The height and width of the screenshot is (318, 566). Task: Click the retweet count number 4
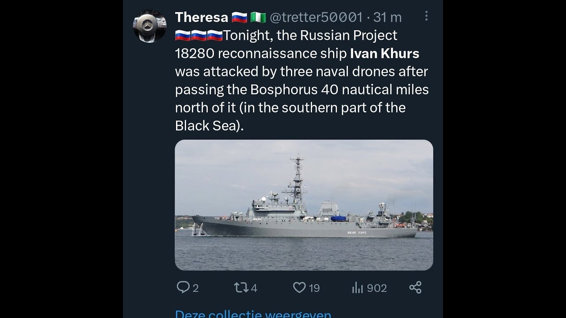click(254, 288)
